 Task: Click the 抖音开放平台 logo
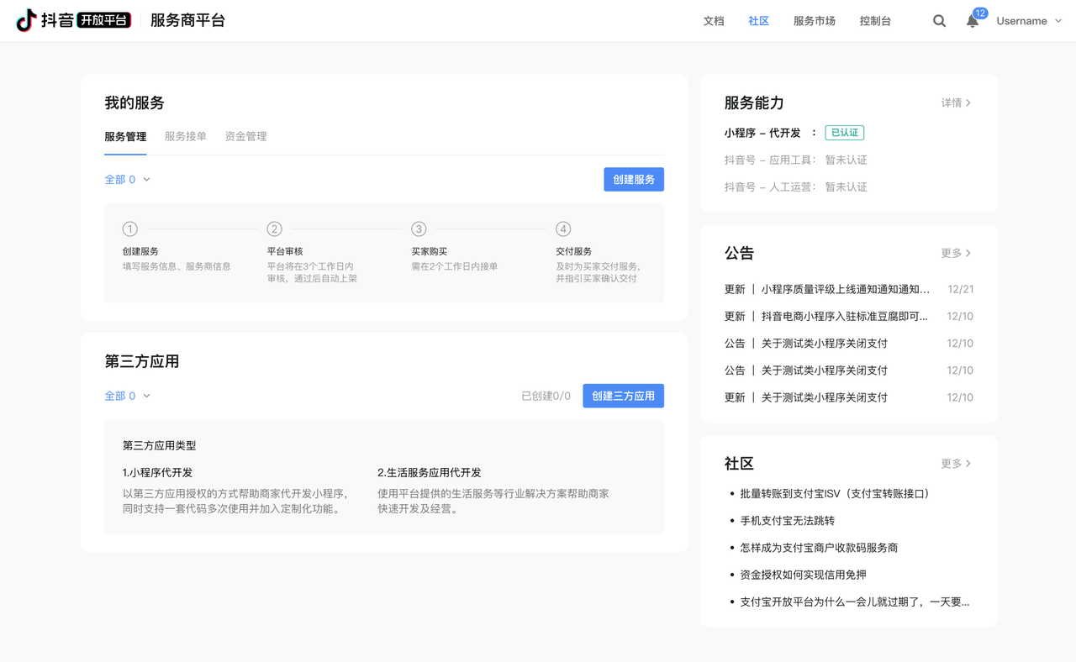[71, 18]
